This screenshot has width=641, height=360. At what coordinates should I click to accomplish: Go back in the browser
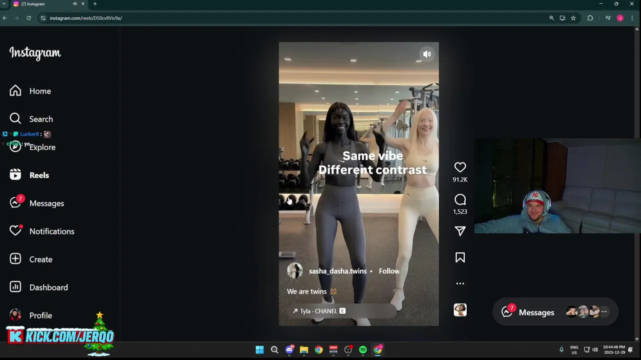tap(5, 18)
